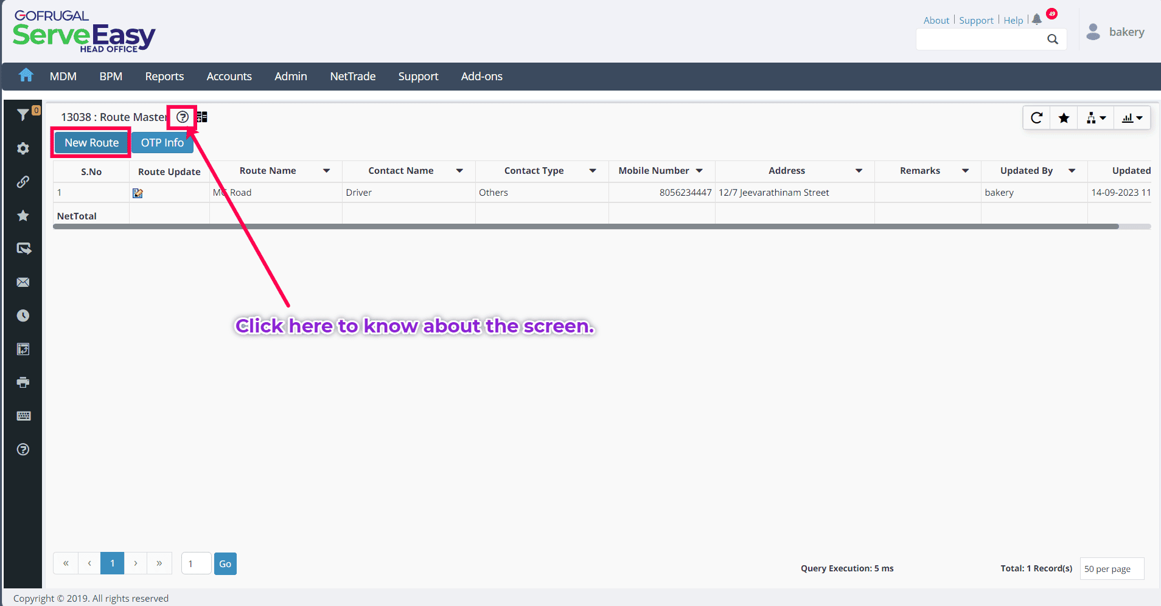Open the filter funnel icon in sidebar
The height and width of the screenshot is (606, 1161).
click(x=23, y=114)
